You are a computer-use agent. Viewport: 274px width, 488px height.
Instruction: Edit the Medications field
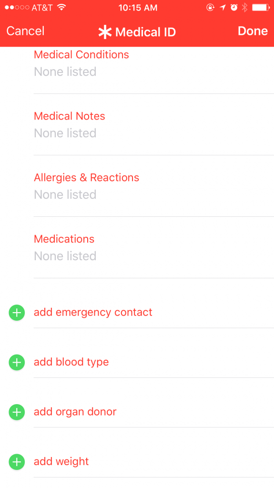(154, 247)
